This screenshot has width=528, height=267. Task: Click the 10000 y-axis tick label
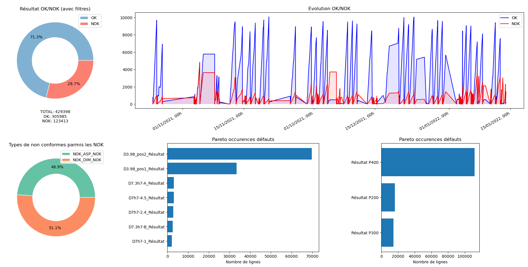pos(126,18)
